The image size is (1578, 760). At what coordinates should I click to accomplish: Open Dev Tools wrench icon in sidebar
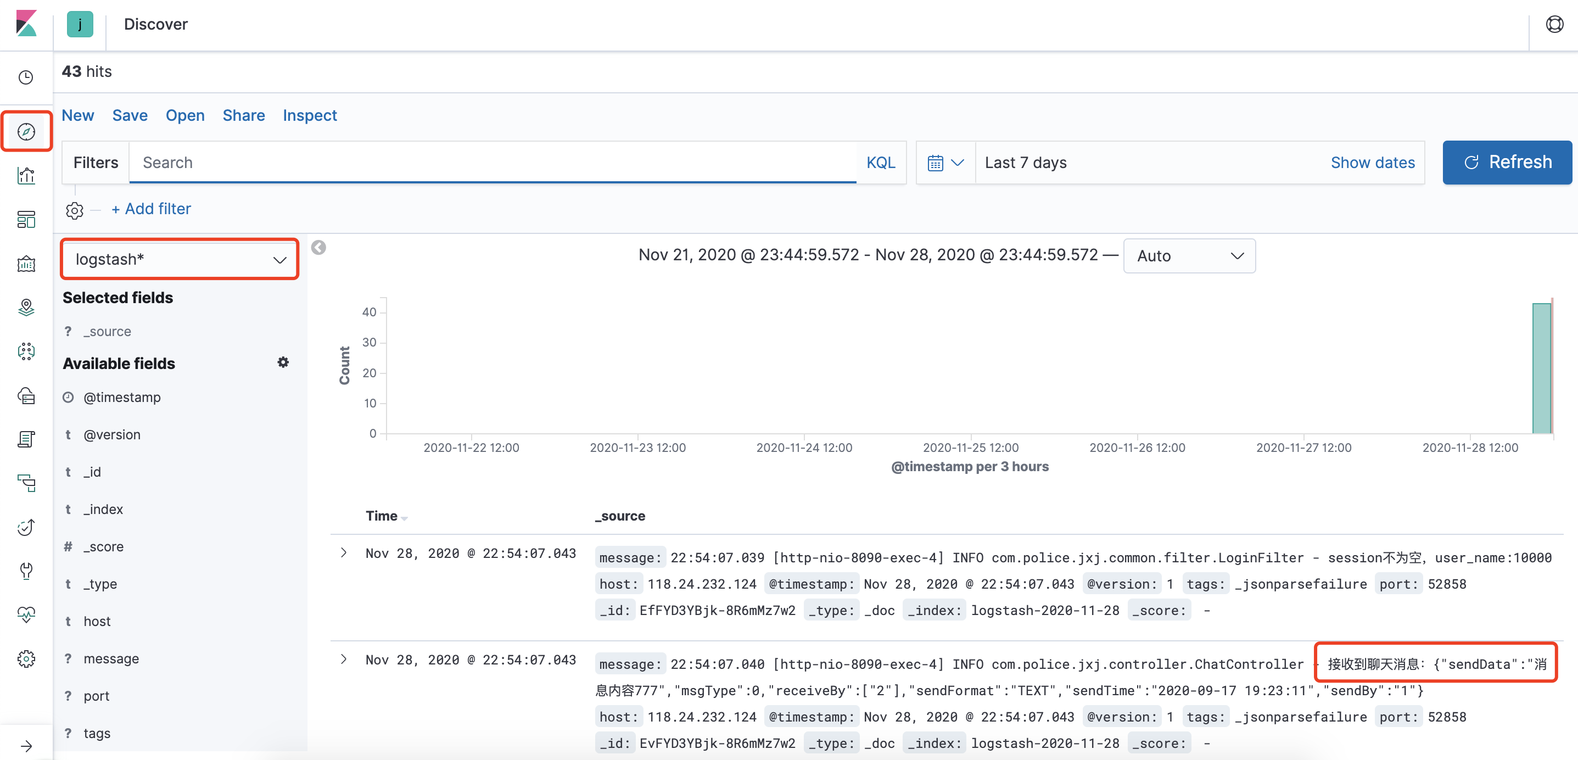tap(26, 571)
